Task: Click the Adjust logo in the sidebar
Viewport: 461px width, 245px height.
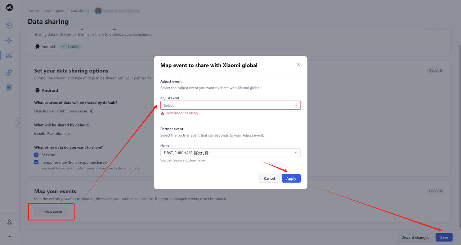Action: click(9, 7)
